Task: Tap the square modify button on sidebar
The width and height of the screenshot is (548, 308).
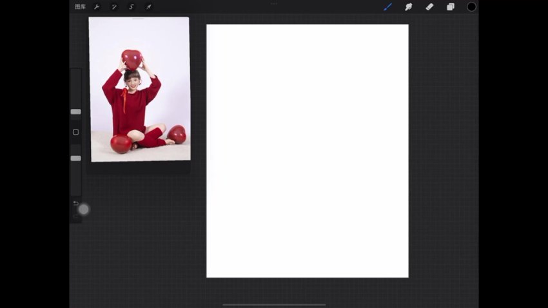Action: point(75,132)
